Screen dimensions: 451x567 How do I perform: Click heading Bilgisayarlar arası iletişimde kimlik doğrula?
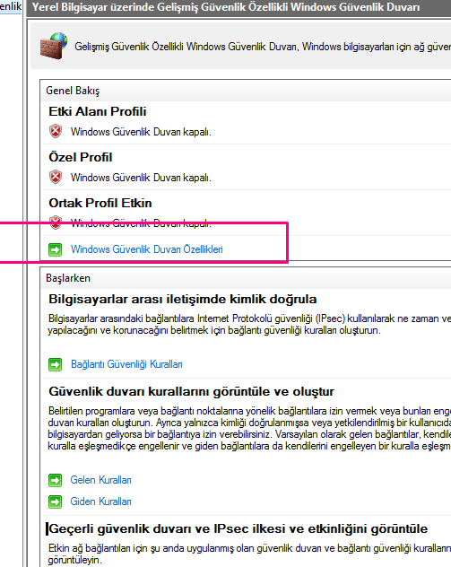pyautogui.click(x=183, y=300)
